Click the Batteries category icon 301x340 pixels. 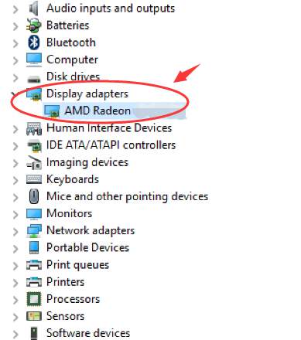[34, 25]
